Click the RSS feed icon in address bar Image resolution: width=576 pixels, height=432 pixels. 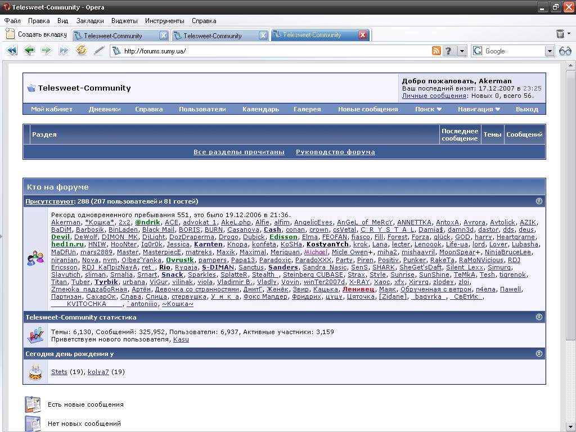pos(436,51)
